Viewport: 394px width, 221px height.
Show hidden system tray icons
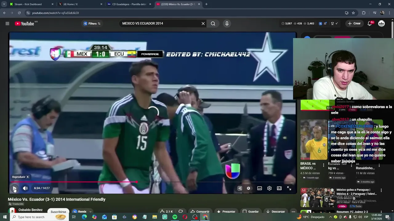point(331,217)
